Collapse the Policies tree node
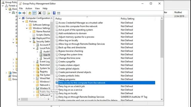The width and height of the screenshot is (191, 107). point(23,21)
